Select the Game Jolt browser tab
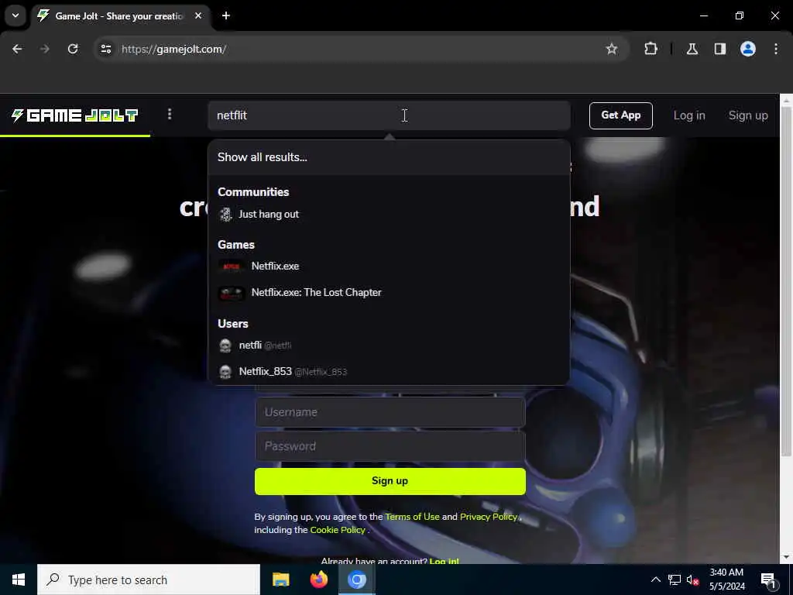Image resolution: width=793 pixels, height=595 pixels. click(118, 15)
